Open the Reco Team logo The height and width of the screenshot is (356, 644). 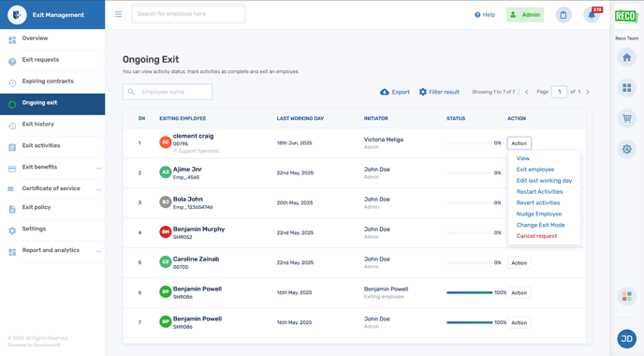(627, 17)
